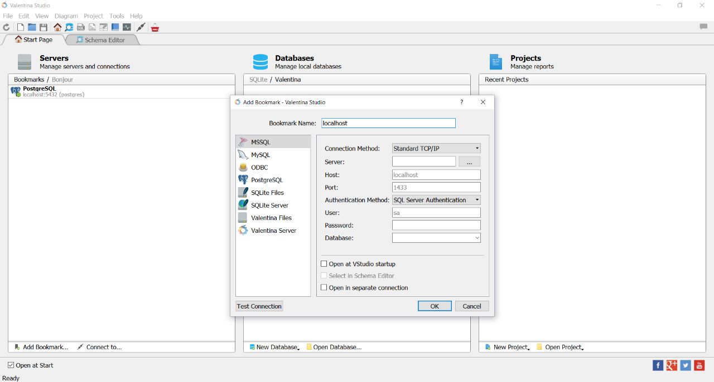
Task: Open the store red basket icon
Action: pyautogui.click(x=155, y=27)
